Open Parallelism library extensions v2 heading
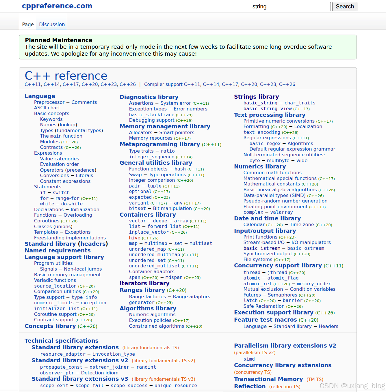This screenshot has width=386, height=392. 285,346
